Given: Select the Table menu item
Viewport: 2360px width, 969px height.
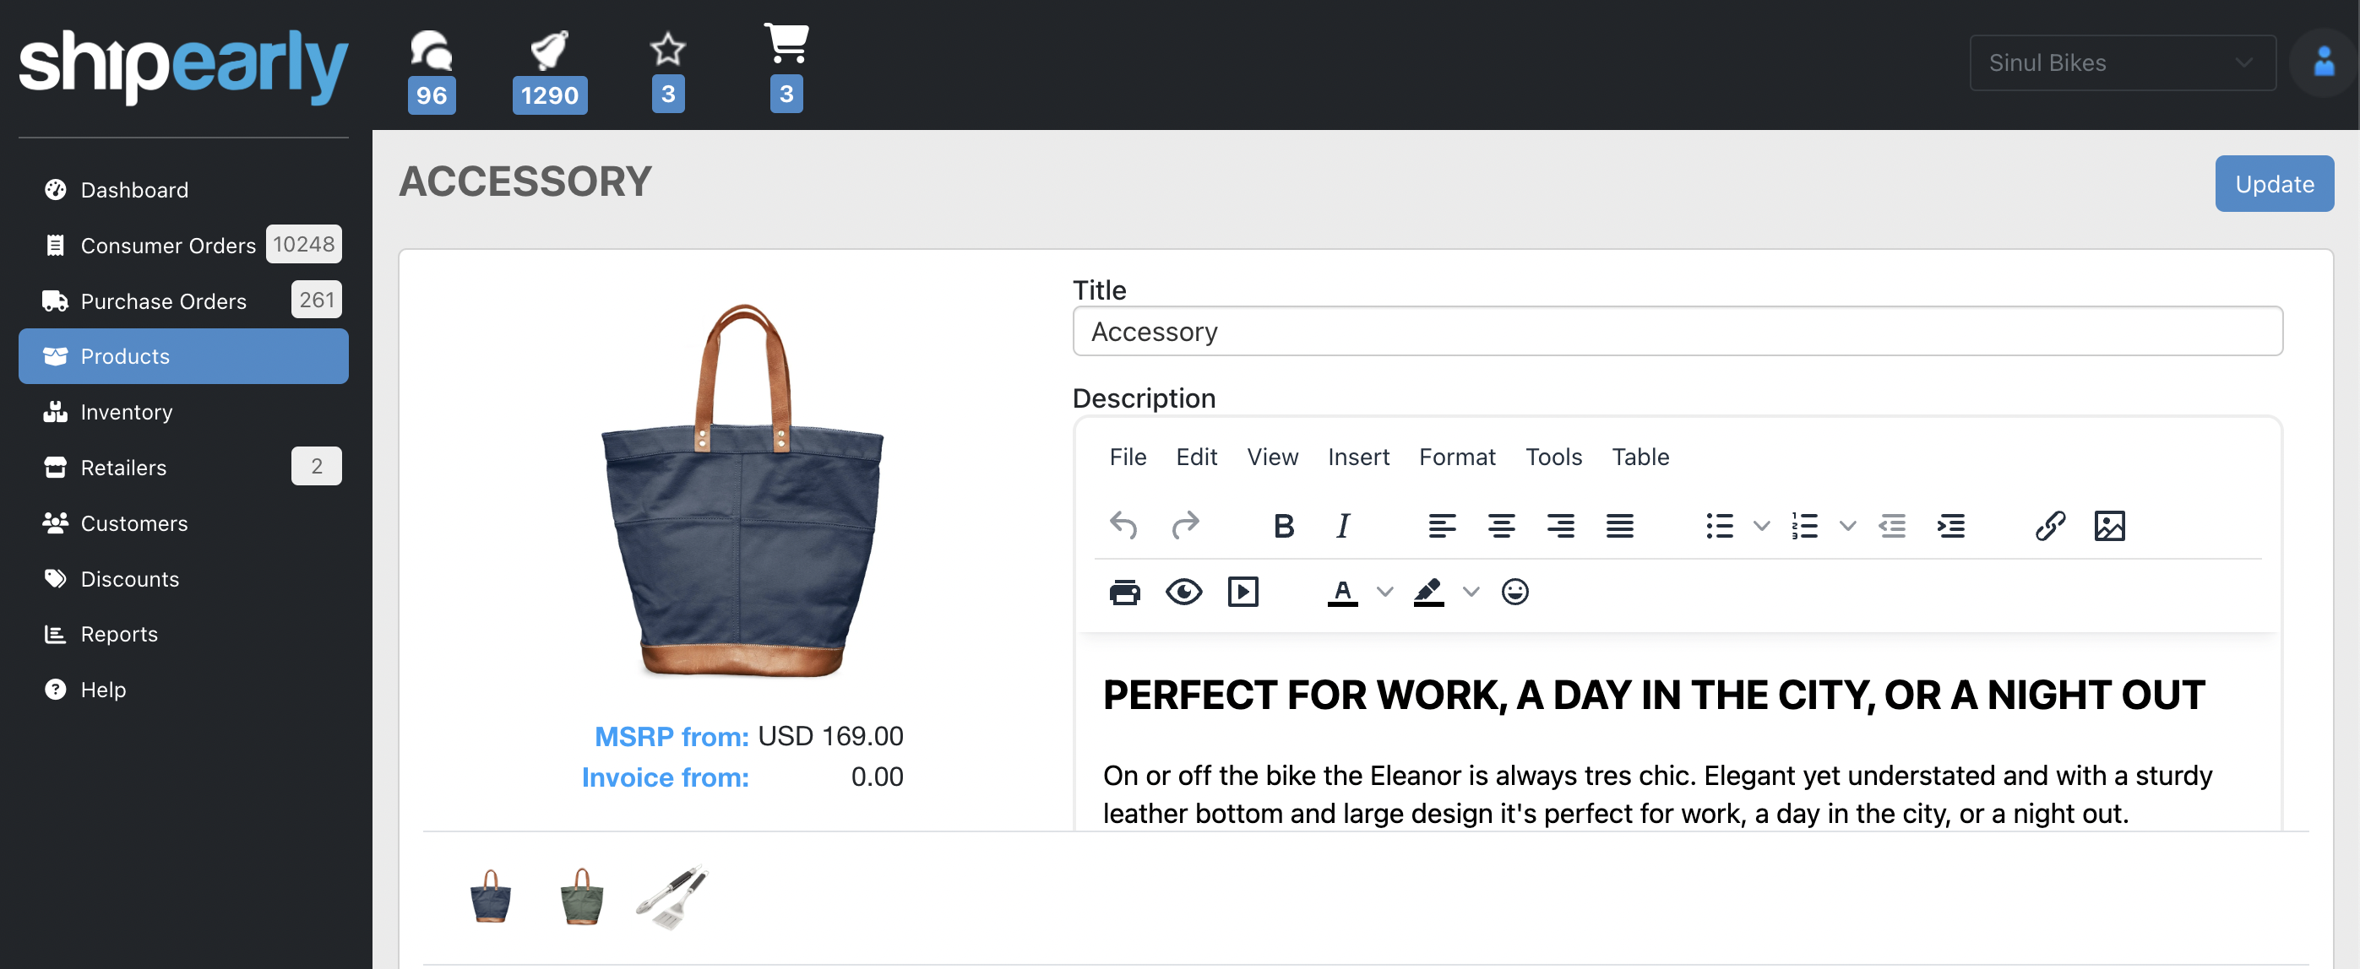Looking at the screenshot, I should pos(1640,456).
